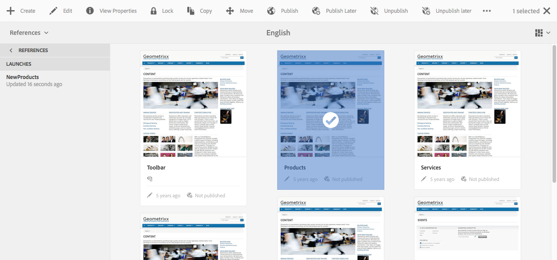Click the Unpublish crossed-globe icon
This screenshot has width=557, height=260.
point(375,11)
